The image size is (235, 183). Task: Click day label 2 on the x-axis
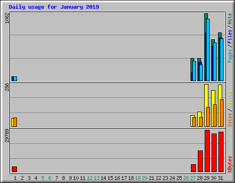22,178
